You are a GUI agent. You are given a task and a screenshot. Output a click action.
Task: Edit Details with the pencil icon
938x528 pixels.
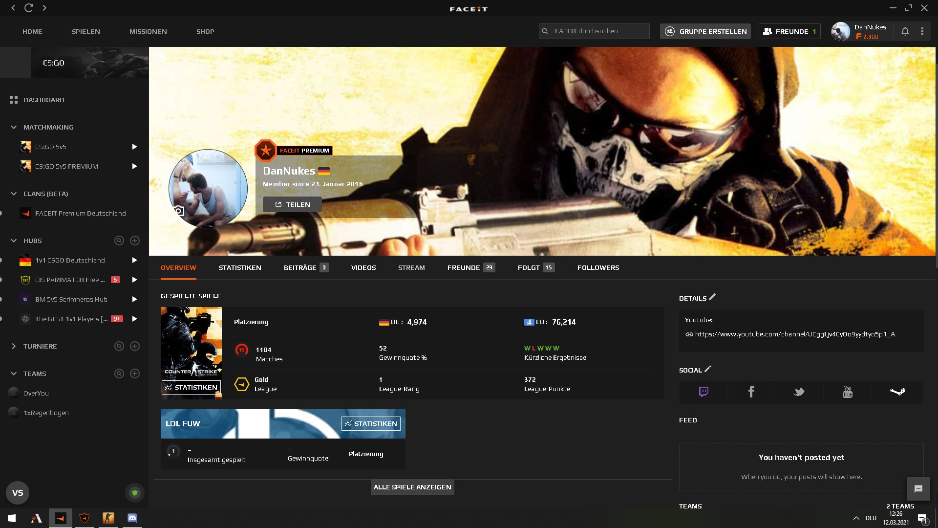[x=712, y=297]
